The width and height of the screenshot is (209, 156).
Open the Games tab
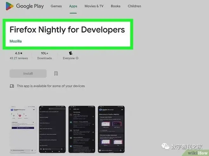56,6
